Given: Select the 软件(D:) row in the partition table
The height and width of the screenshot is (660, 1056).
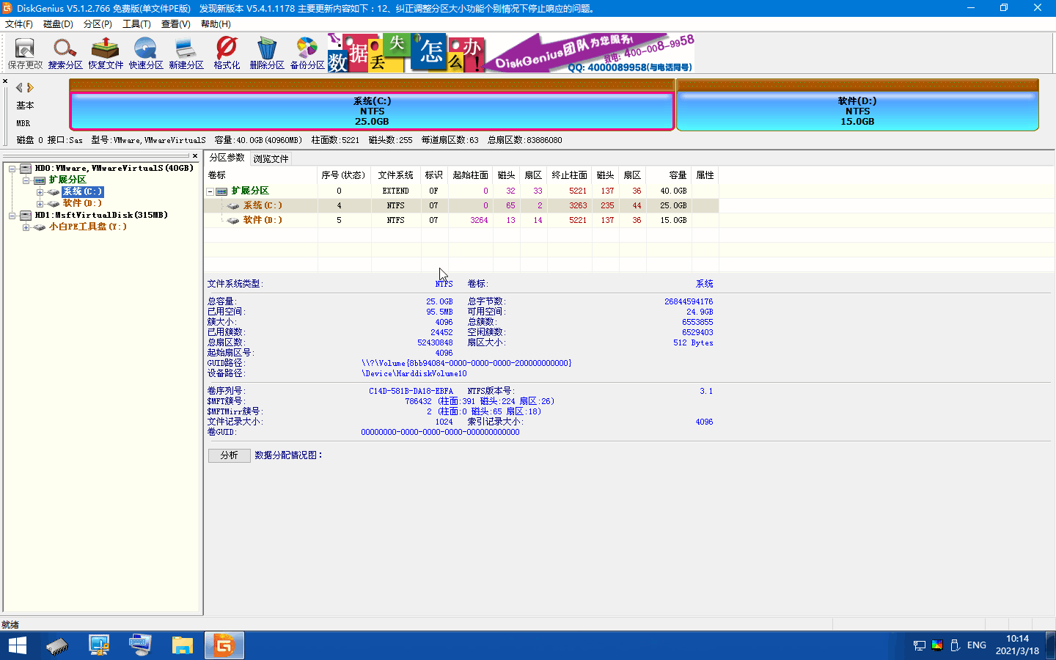Looking at the screenshot, I should coord(263,220).
